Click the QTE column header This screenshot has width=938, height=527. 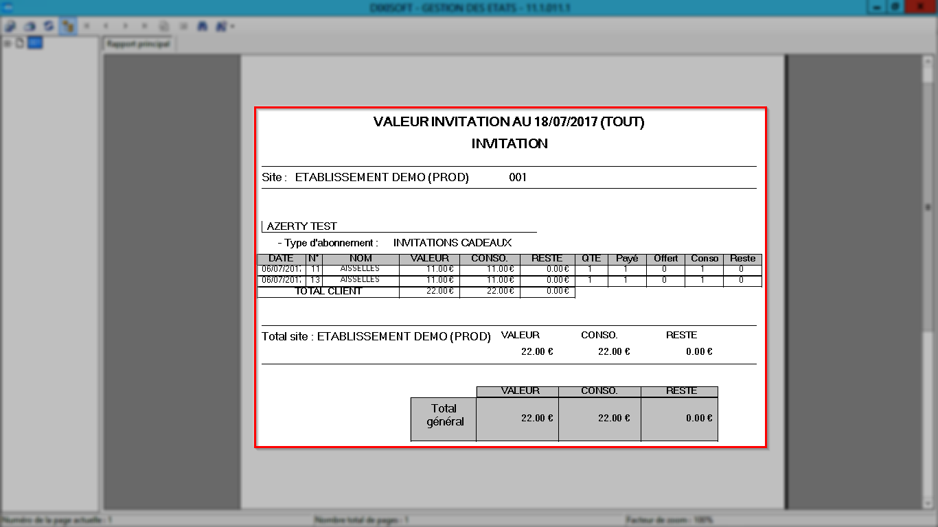pyautogui.click(x=591, y=259)
